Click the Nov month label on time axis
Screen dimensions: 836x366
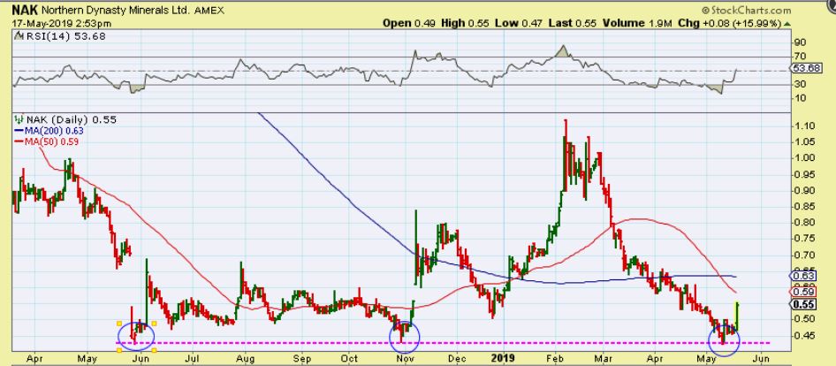(x=405, y=359)
